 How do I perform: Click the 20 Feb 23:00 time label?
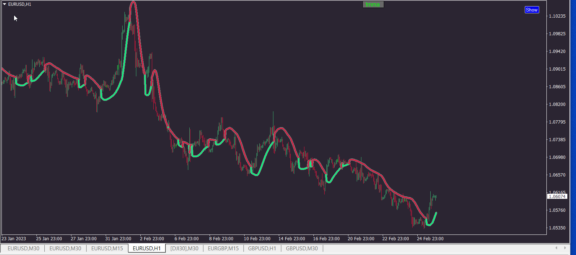[361, 238]
